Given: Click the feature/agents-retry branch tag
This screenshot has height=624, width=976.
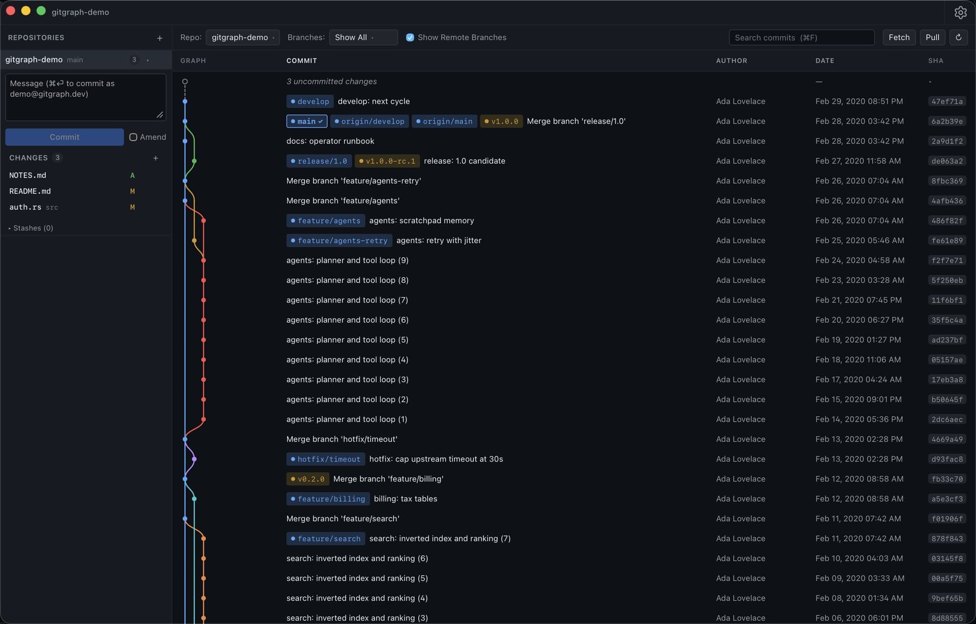Looking at the screenshot, I should pyautogui.click(x=339, y=241).
